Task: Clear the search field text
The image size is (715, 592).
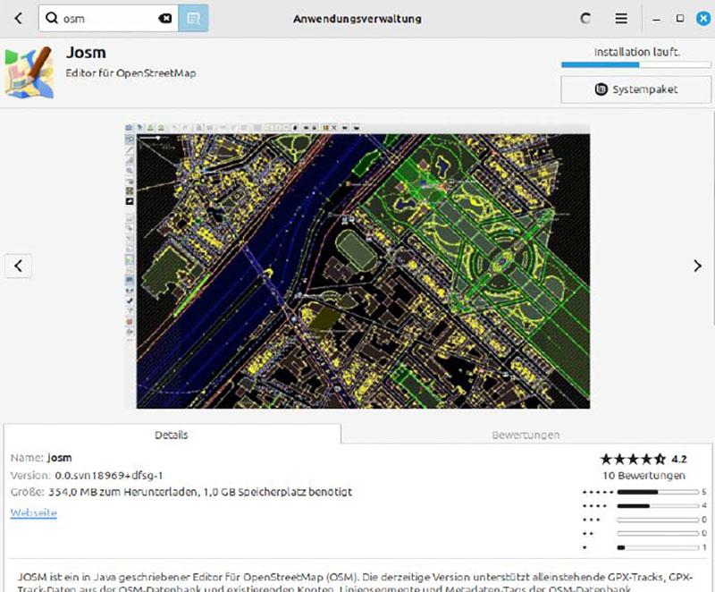Action: (x=164, y=18)
